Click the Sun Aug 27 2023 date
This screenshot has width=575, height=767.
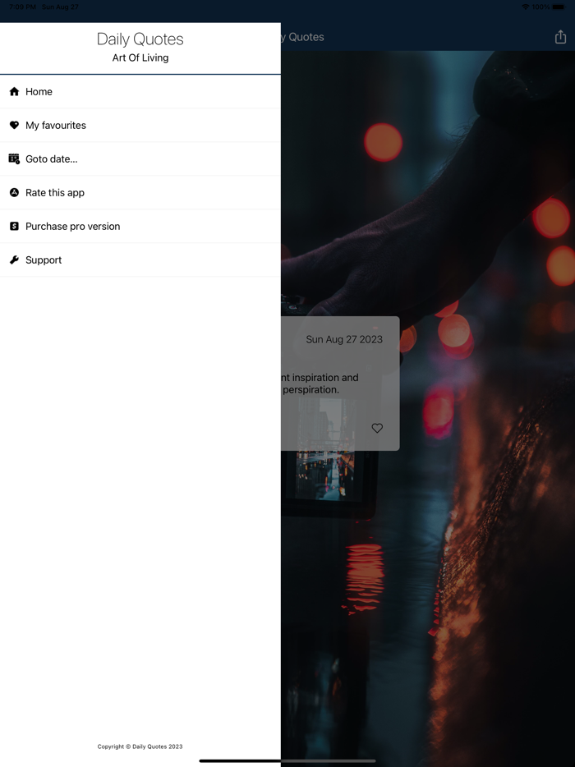pos(344,339)
